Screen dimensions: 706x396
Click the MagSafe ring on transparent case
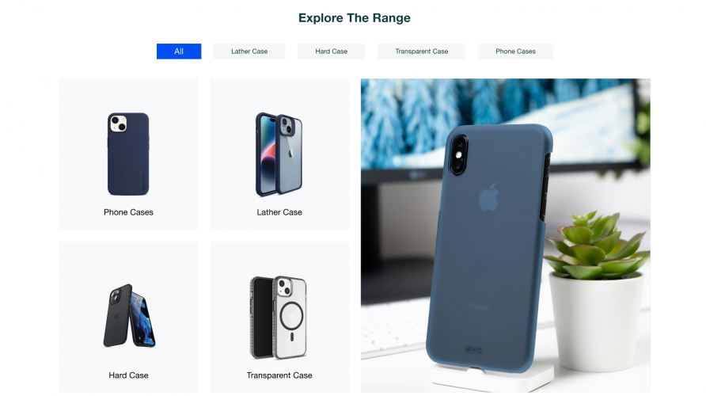tap(291, 316)
